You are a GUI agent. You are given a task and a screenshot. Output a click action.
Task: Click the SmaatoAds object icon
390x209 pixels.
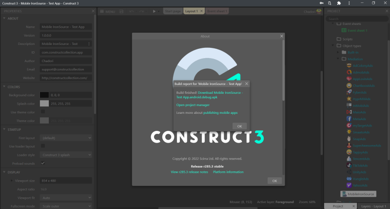click(x=349, y=132)
